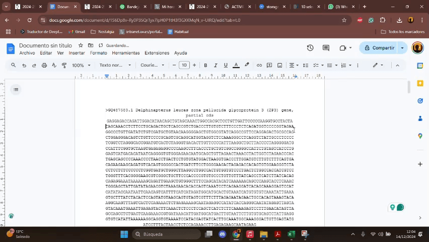Open the paragraph style dropdown
The image size is (429, 242).
coord(115,65)
